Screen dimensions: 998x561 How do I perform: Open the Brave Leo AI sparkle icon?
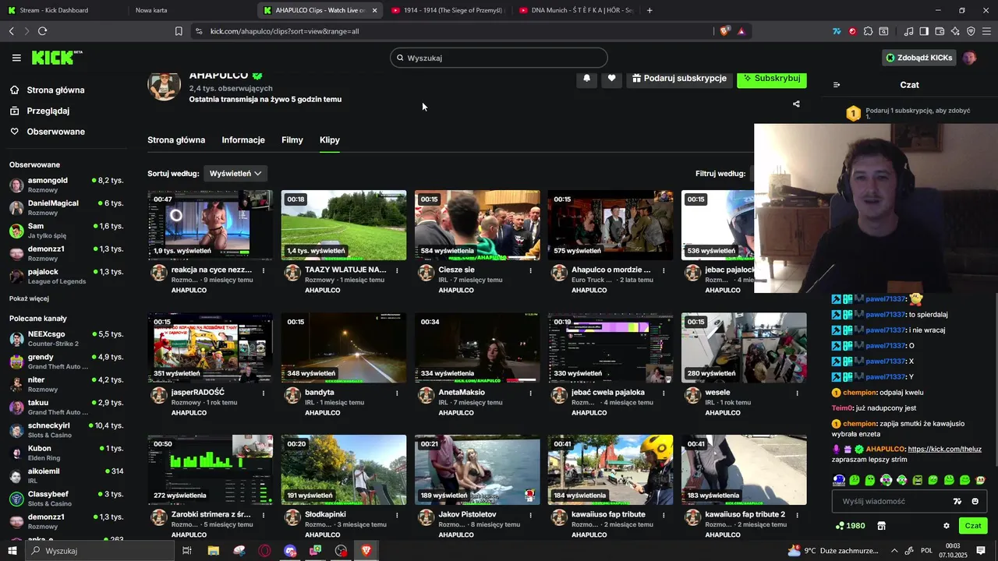coord(955,31)
